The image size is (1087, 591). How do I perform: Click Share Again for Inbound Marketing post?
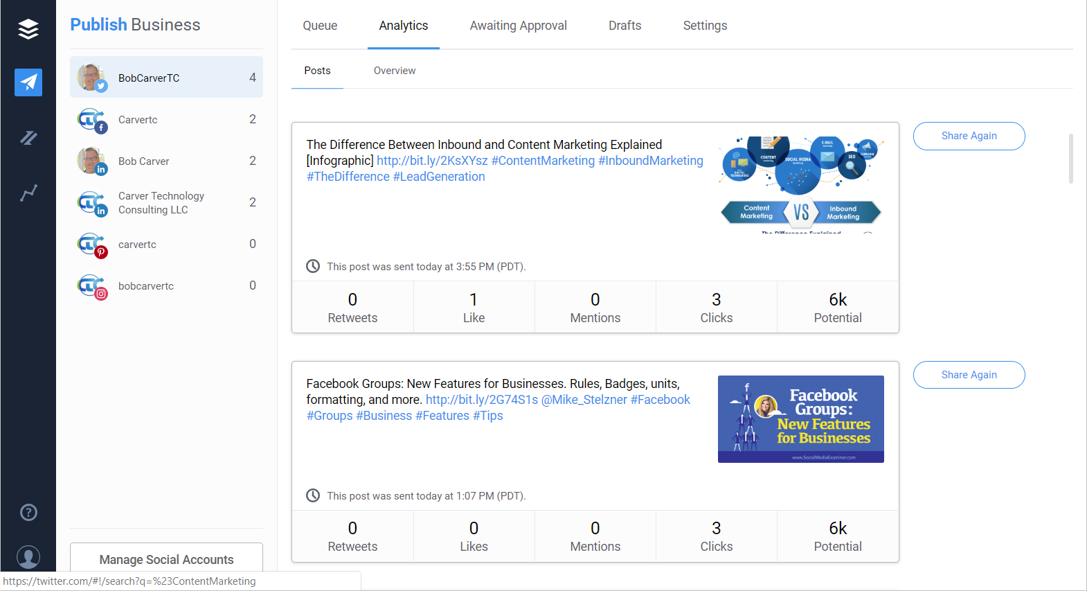coord(969,136)
